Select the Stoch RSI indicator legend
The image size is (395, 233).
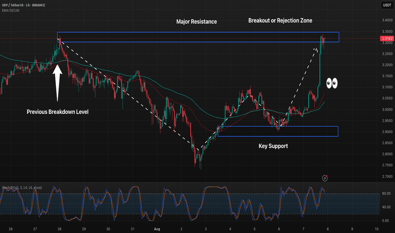click(22, 188)
